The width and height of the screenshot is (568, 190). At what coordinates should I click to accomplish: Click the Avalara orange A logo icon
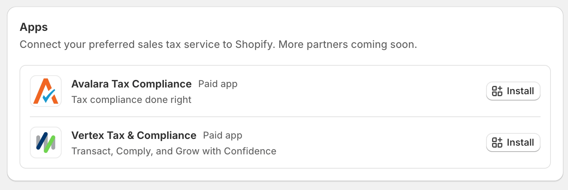(x=45, y=91)
